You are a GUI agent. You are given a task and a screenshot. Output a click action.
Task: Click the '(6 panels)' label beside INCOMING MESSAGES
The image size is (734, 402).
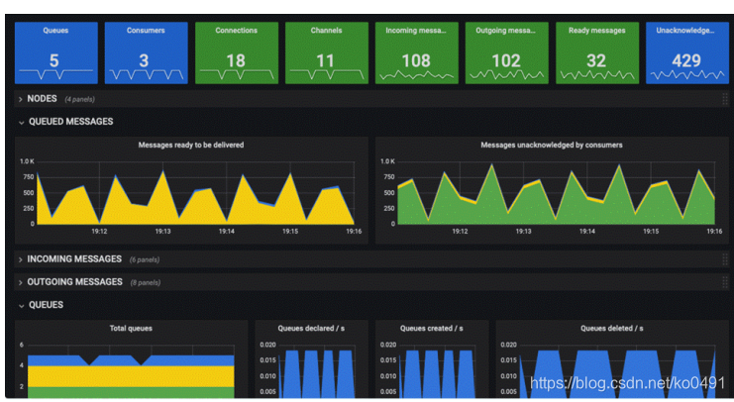(145, 259)
